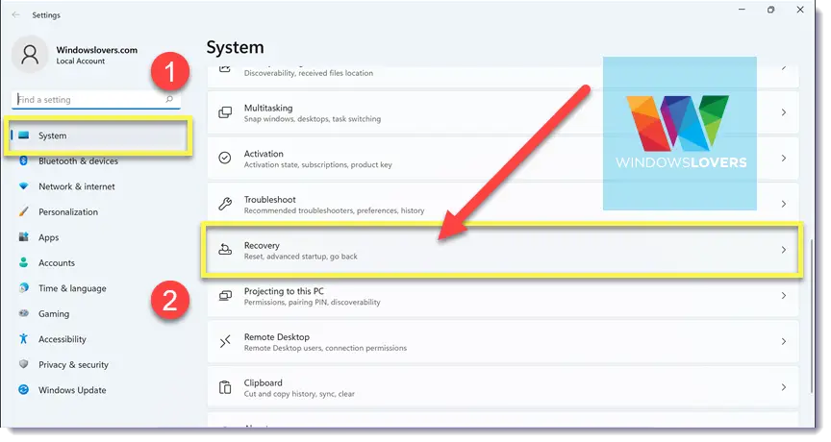Click the Accessibility figure icon
This screenshot has width=831, height=442.
[x=23, y=338]
